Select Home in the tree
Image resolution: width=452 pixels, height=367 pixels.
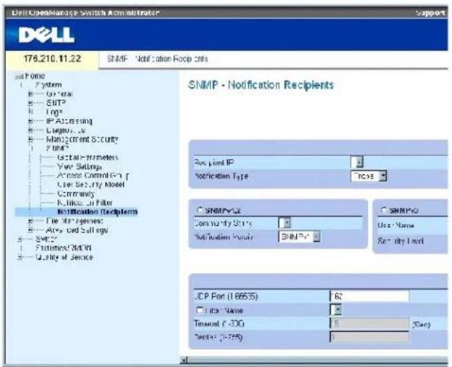tap(35, 76)
